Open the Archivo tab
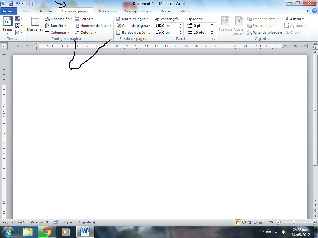 (8, 11)
